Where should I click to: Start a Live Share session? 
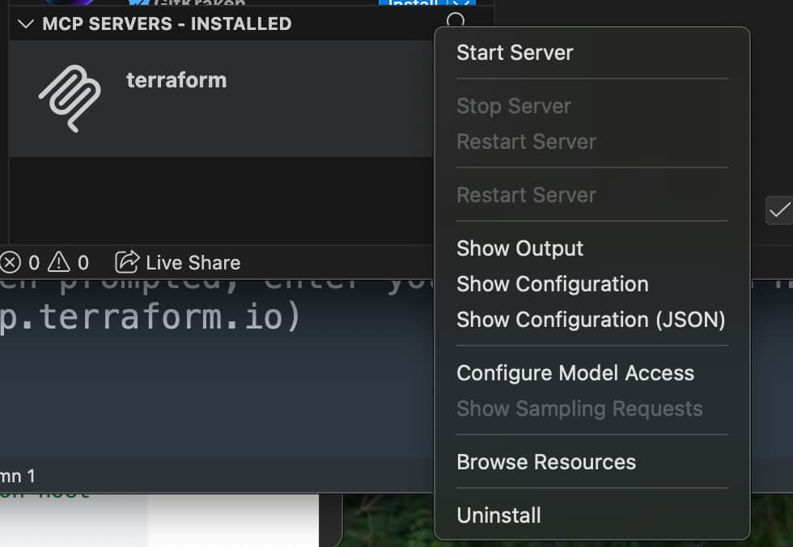pos(178,262)
